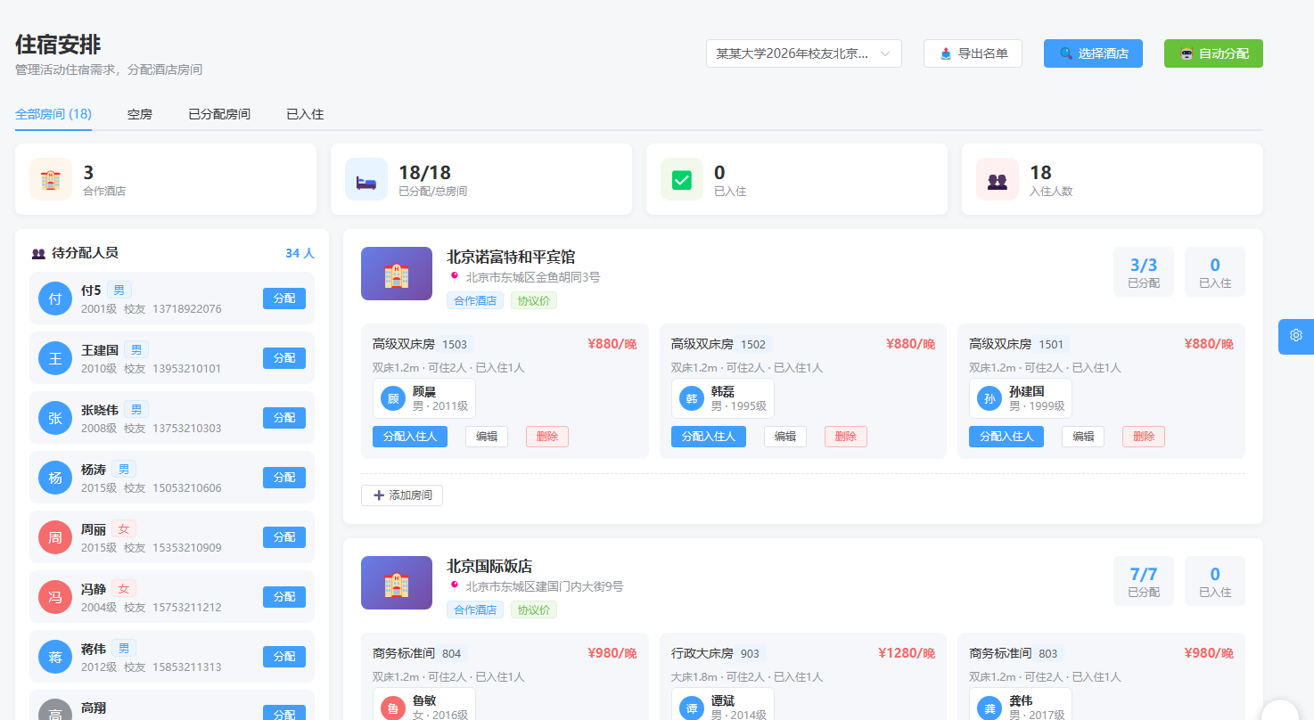Click the 7/7 已分配 counter
Image resolution: width=1314 pixels, height=720 pixels.
tap(1144, 581)
